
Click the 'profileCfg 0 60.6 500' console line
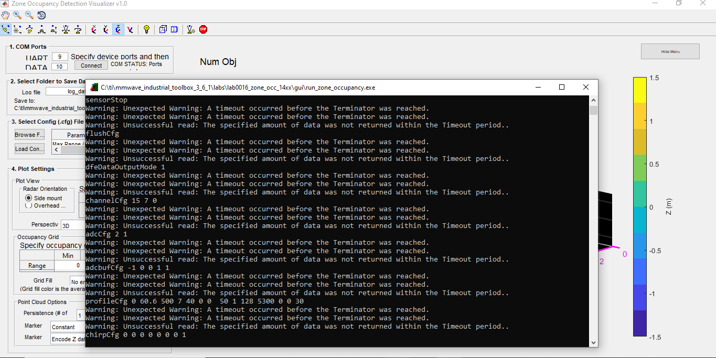[x=195, y=301]
